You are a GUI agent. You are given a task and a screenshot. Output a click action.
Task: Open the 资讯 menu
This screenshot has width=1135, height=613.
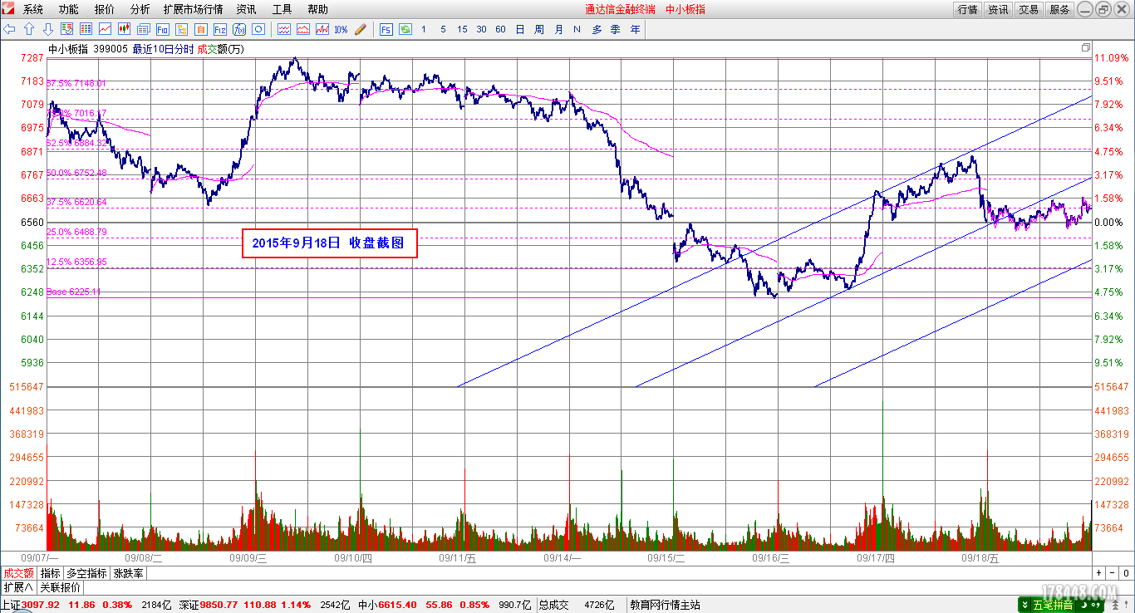(246, 9)
